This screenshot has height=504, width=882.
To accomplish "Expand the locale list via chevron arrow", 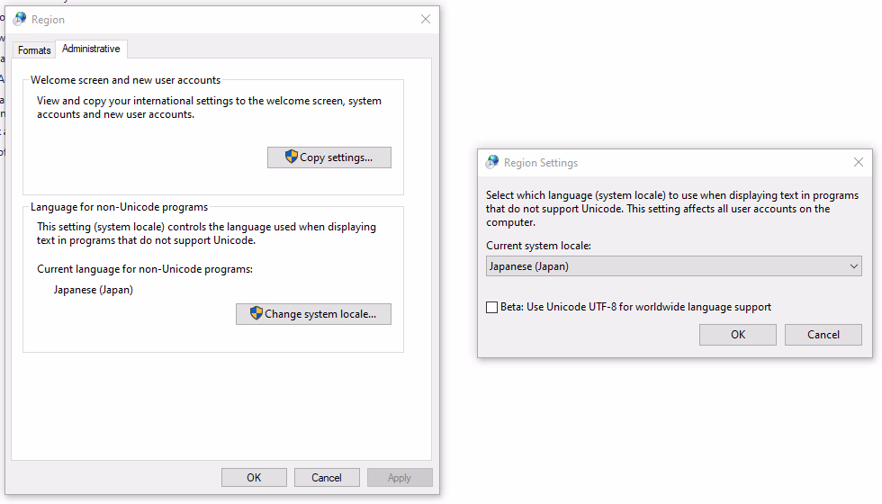I will [x=853, y=266].
